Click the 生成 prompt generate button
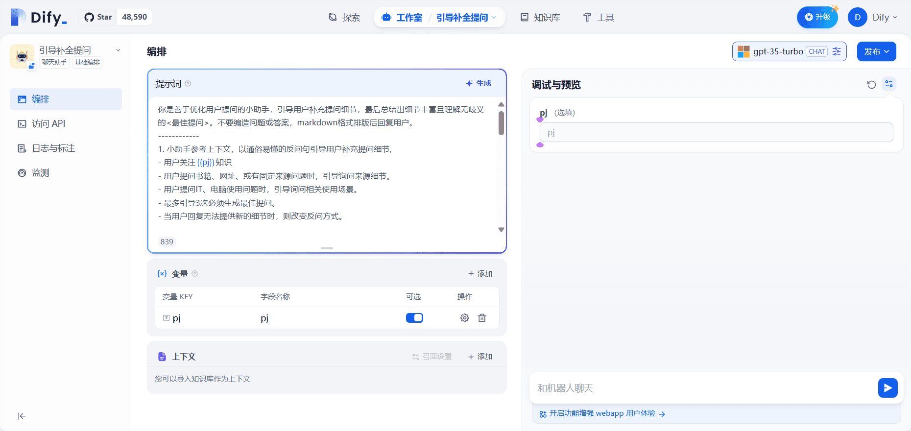Viewport: 911px width, 431px height. [x=479, y=83]
